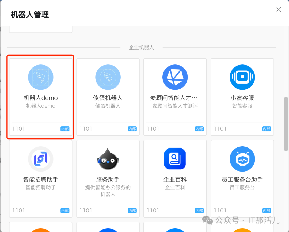Select the 小蜜客服 robot icon
This screenshot has width=289, height=232.
242,77
